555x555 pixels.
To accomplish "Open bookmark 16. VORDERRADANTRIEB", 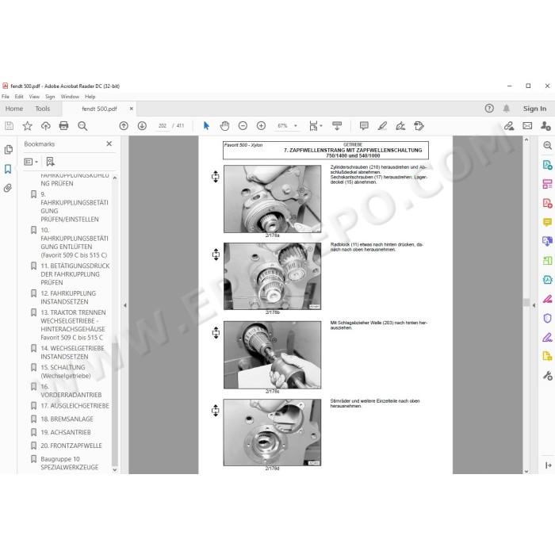I will point(71,390).
